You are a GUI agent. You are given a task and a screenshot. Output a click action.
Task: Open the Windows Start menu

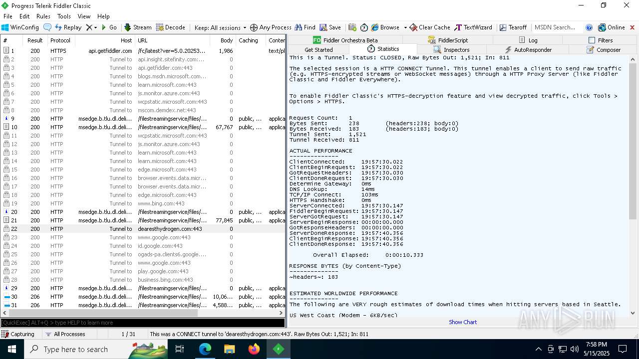coord(12,349)
